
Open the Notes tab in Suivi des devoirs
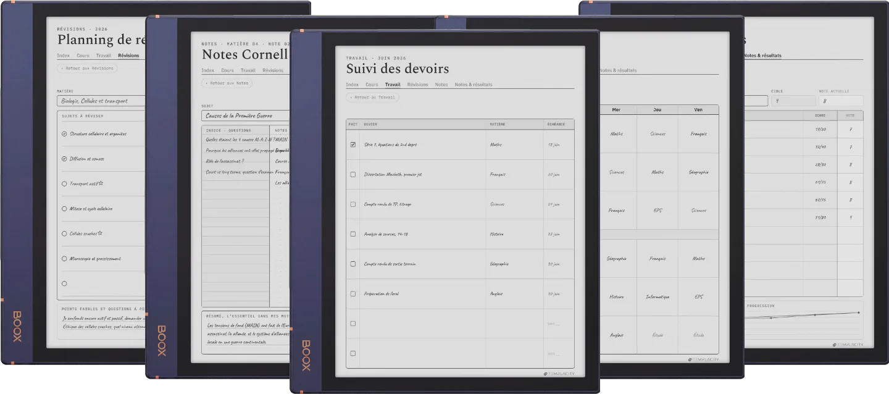[441, 85]
